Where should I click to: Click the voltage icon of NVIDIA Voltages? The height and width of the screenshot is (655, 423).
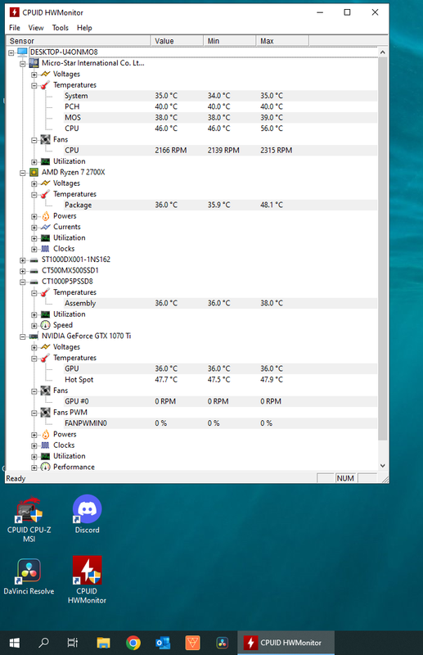pyautogui.click(x=45, y=347)
